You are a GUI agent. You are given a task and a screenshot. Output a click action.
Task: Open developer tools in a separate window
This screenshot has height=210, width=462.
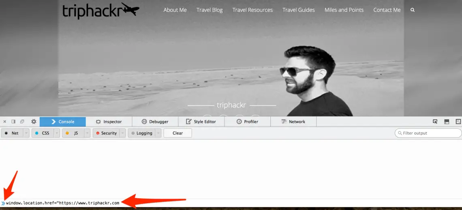(22, 121)
